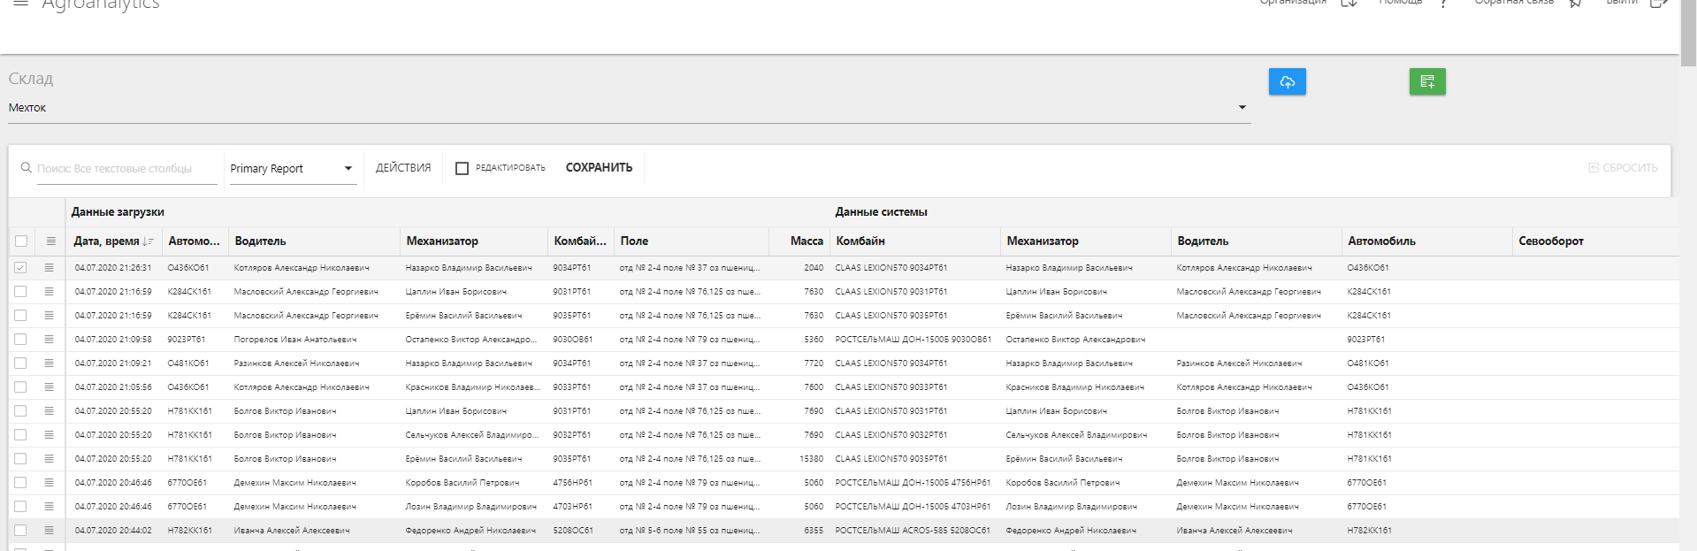This screenshot has width=1697, height=551.
Task: Click the Сбросить button
Action: point(1623,168)
